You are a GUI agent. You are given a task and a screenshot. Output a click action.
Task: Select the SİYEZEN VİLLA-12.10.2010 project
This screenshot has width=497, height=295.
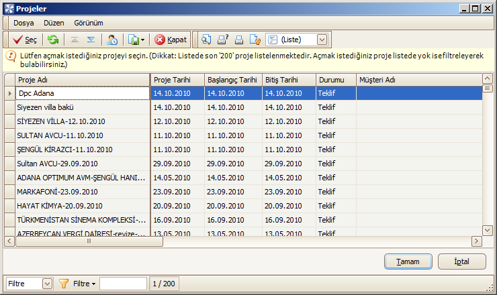point(83,121)
